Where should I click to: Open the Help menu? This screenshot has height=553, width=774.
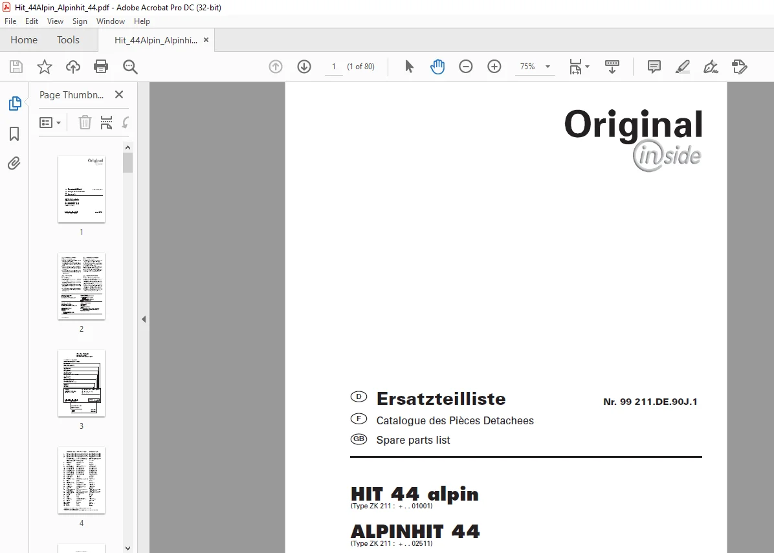(142, 21)
